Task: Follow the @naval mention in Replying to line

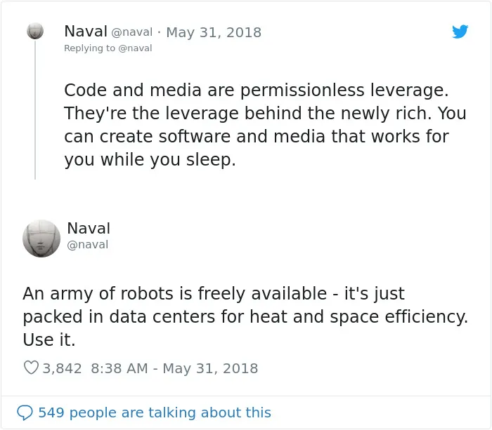Action: (135, 48)
